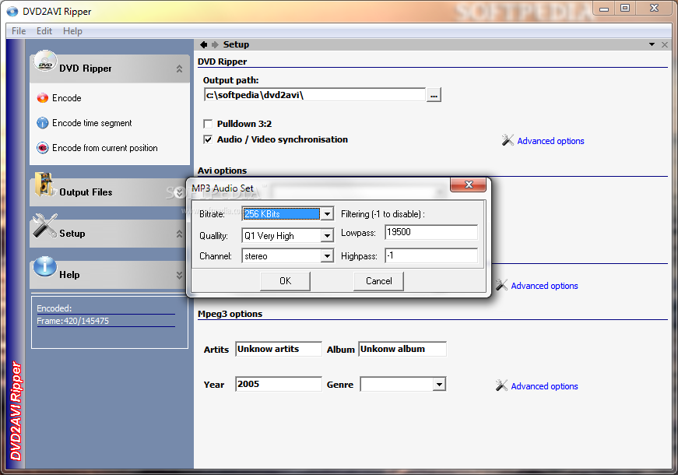Collapse the Setup sidebar section
The image size is (678, 475).
179,234
